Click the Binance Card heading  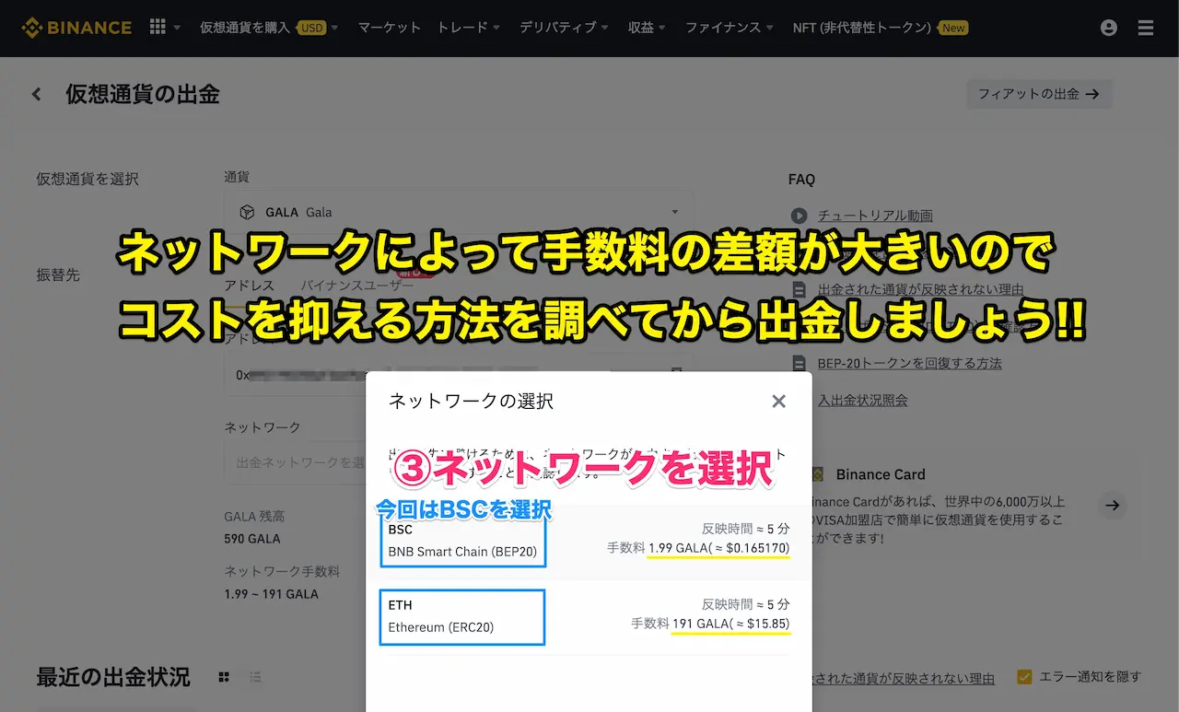881,474
